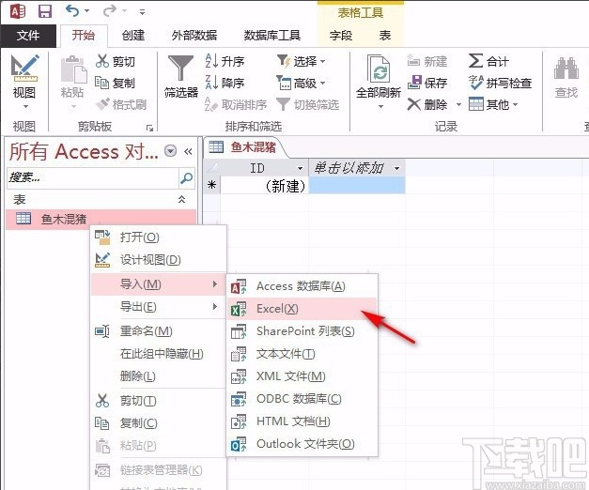Click 删除(L) in context menu

(159, 375)
